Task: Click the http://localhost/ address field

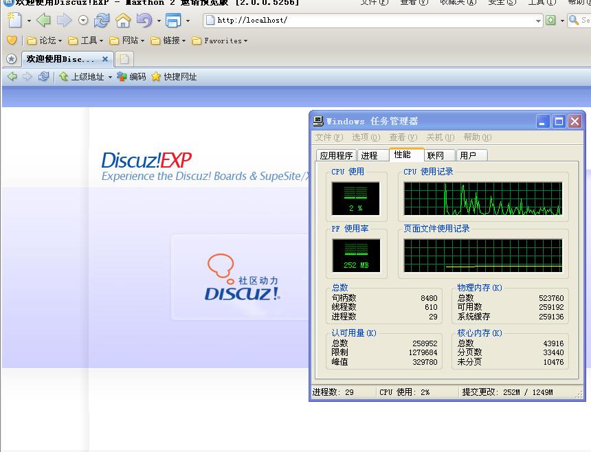Action: click(371, 21)
